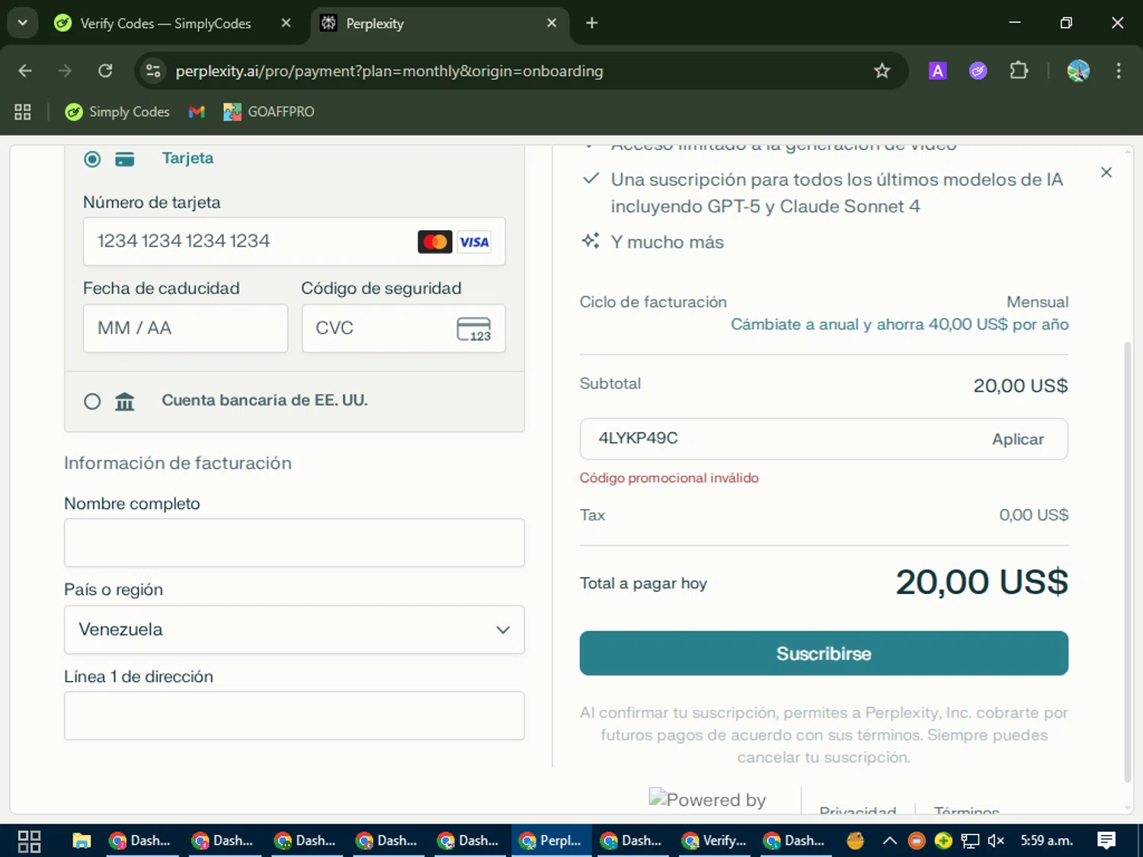Focus the Número de tarjeta field
This screenshot has width=1143, height=857.
tap(294, 241)
